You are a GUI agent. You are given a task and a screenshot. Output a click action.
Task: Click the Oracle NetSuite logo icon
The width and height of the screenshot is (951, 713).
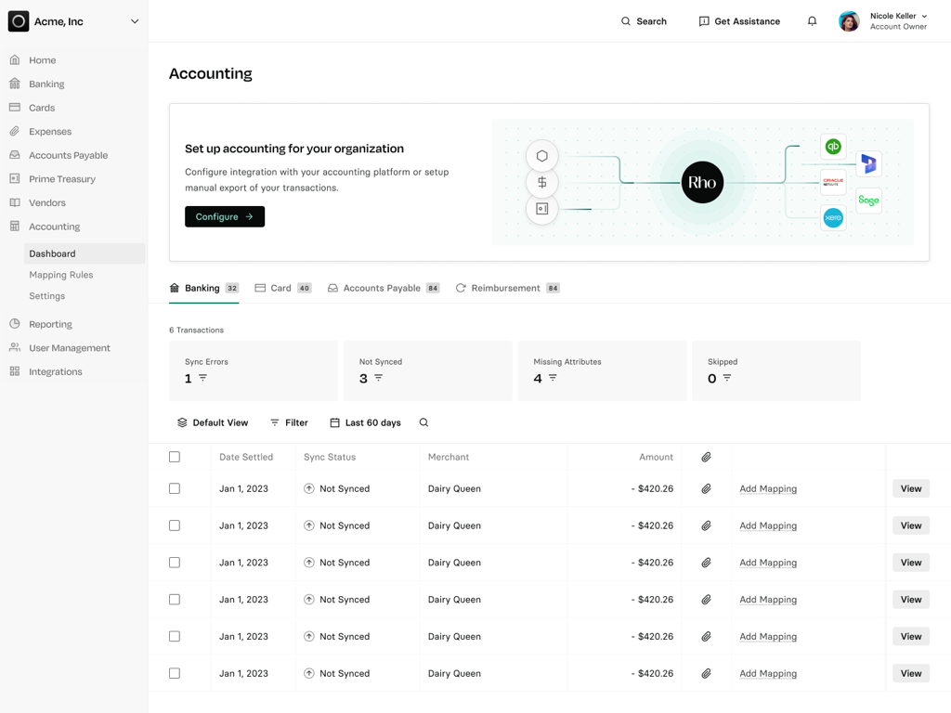point(833,182)
